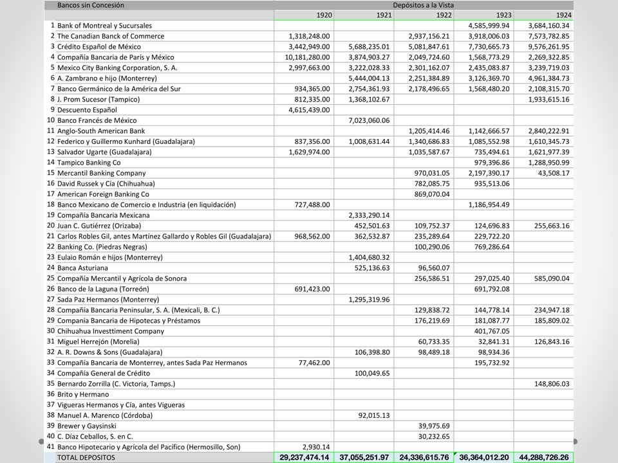Screen dimensions: 618x463
Task: Select 'Crédito Español de México' cell
Action: pos(165,46)
